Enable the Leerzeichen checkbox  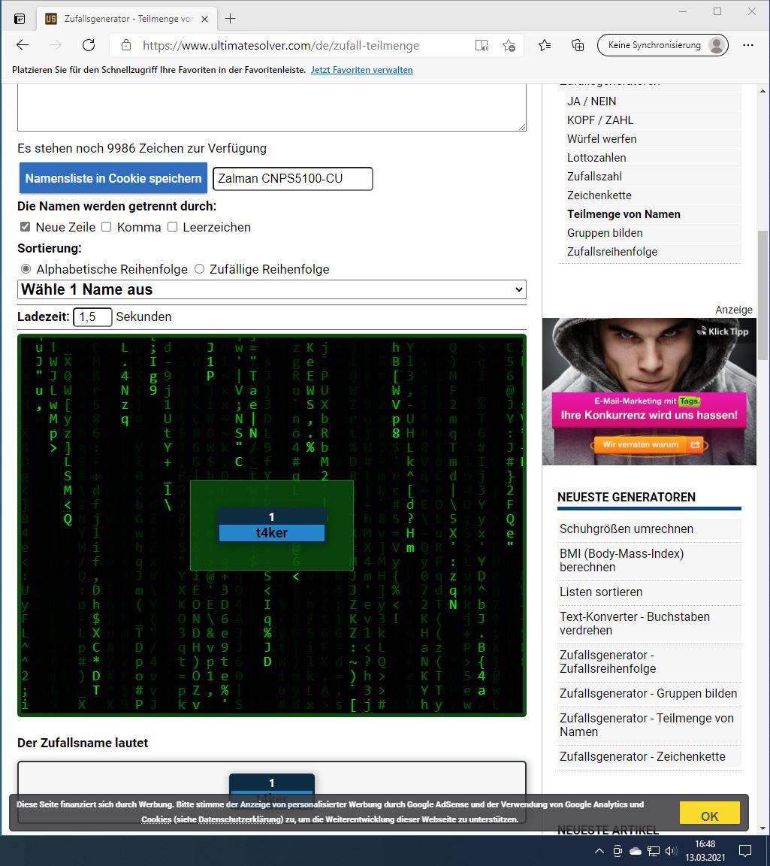click(172, 227)
